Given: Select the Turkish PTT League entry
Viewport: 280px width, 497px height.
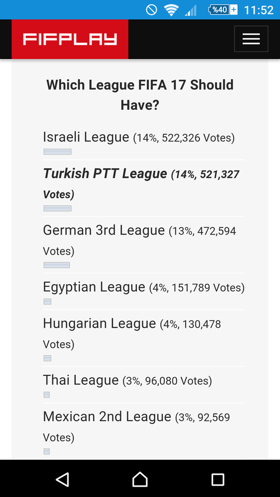Looking at the screenshot, I should coord(141,184).
